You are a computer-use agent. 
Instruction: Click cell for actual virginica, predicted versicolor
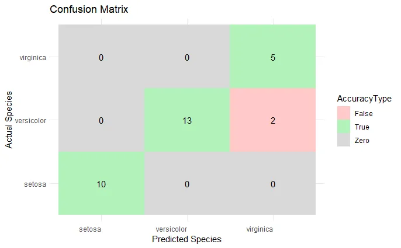click(187, 57)
